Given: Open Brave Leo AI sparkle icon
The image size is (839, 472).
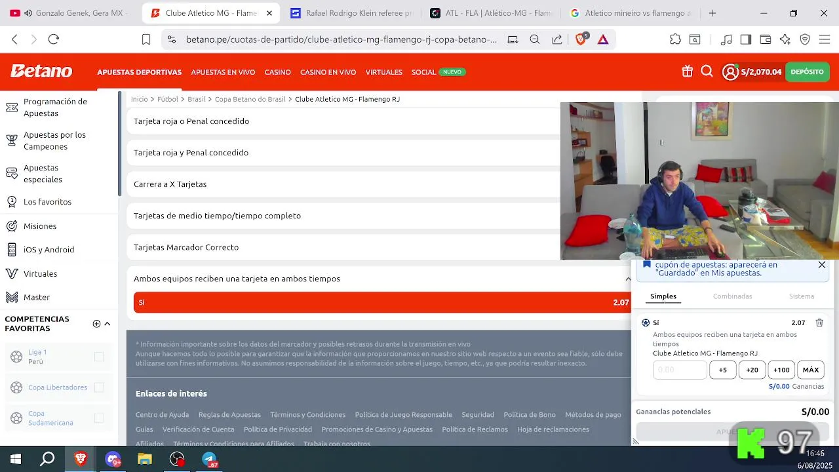Looking at the screenshot, I should 785,39.
